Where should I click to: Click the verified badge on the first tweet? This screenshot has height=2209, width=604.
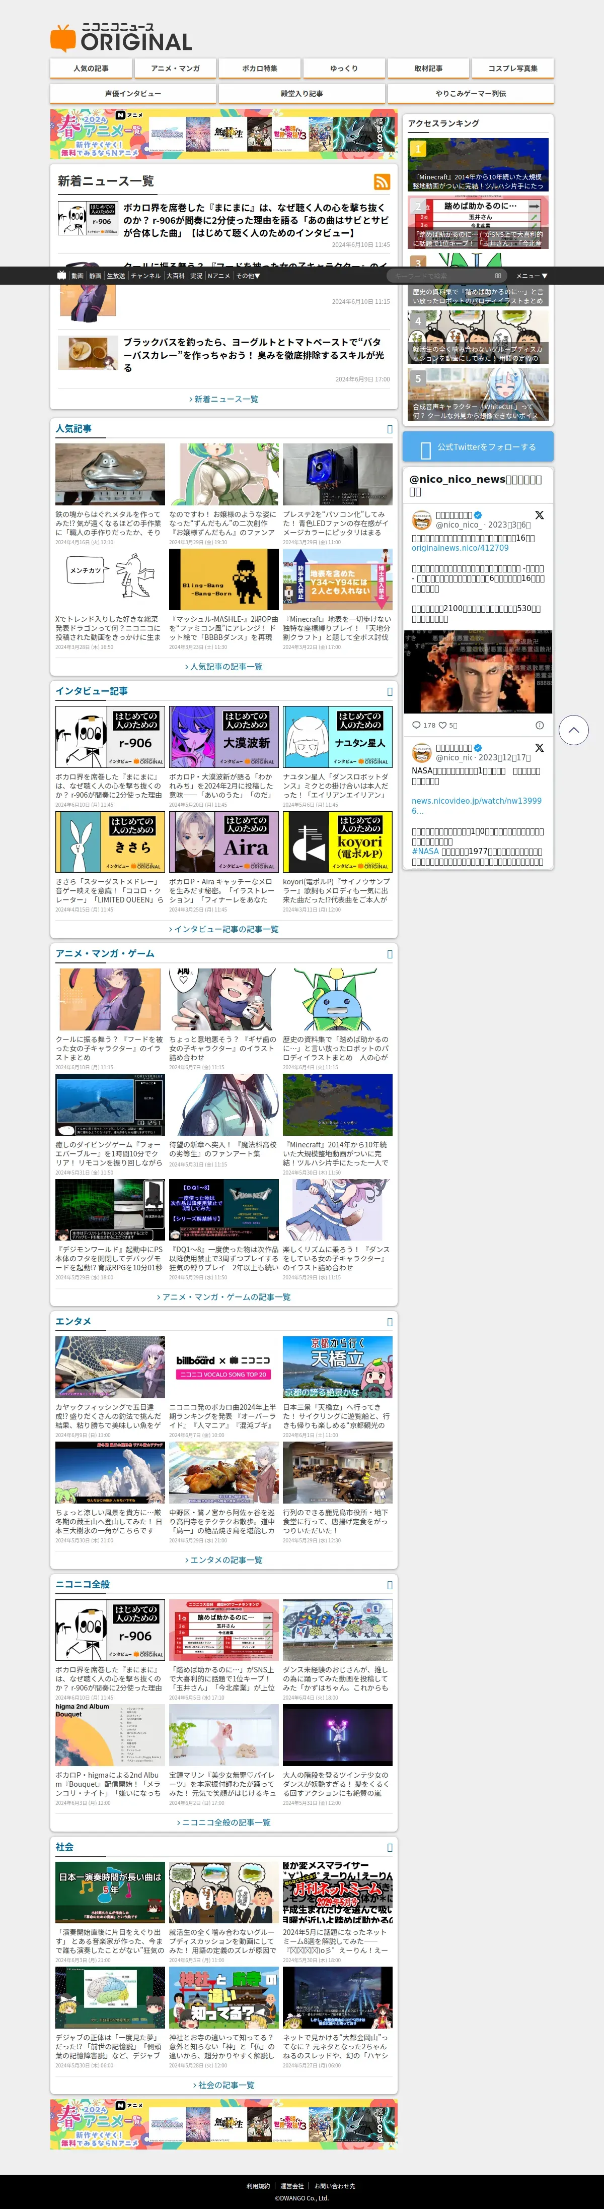click(478, 515)
